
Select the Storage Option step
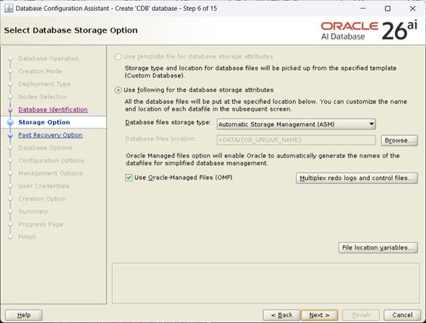pyautogui.click(x=44, y=122)
